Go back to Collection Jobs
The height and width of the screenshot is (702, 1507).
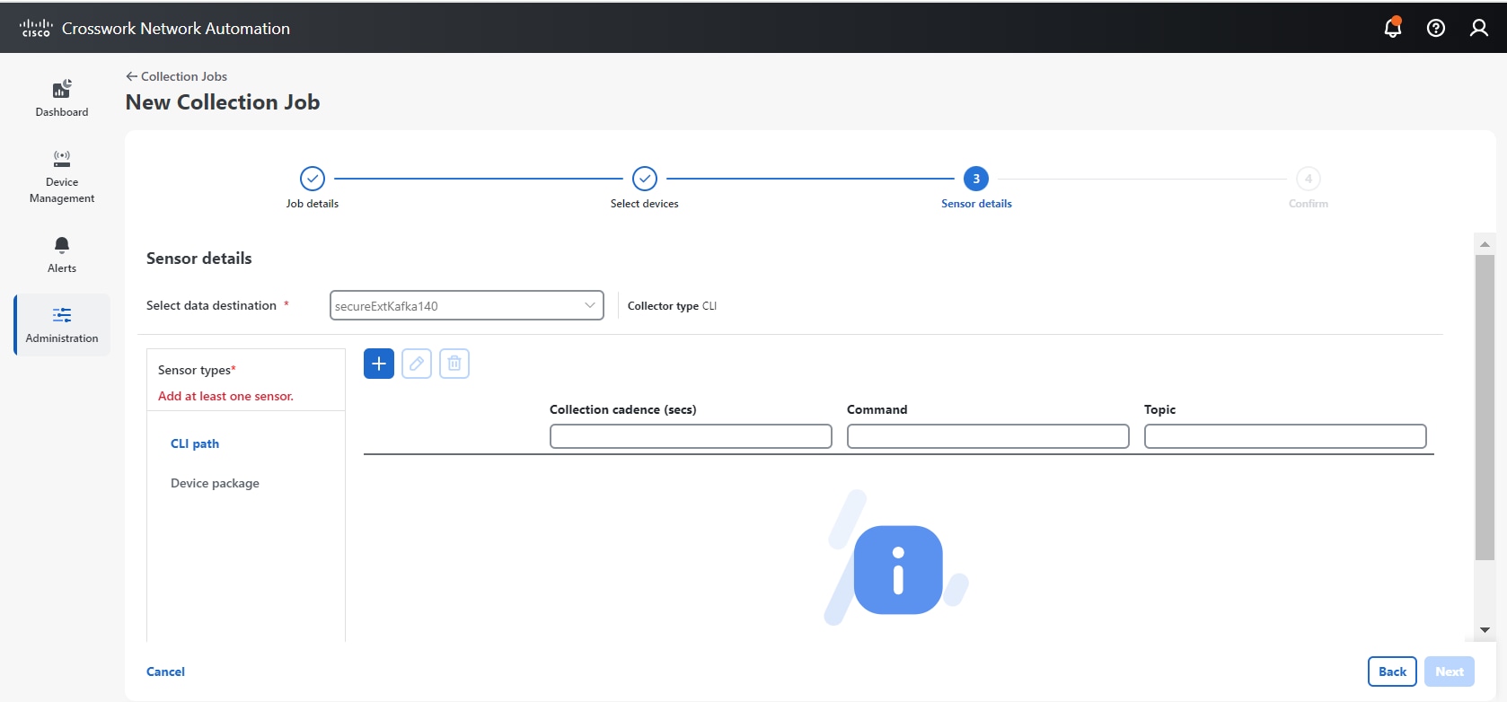pos(176,76)
